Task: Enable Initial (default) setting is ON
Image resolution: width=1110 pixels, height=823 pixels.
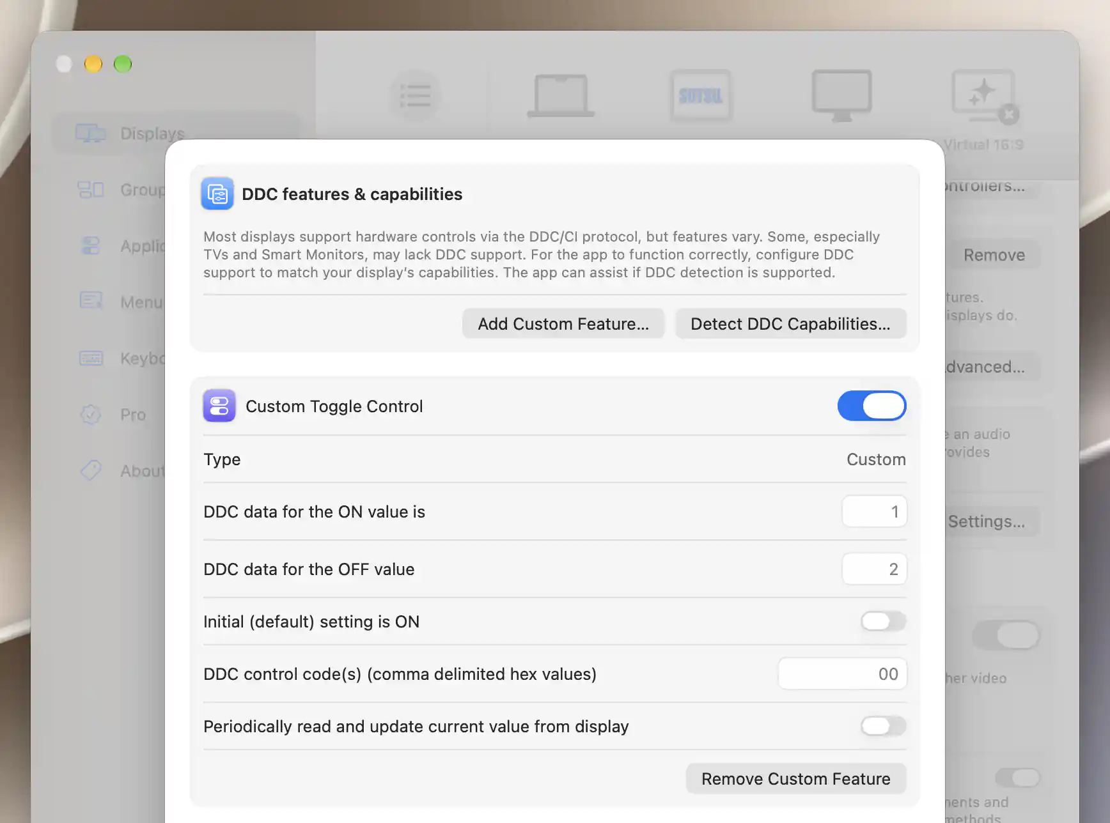Action: click(x=884, y=621)
